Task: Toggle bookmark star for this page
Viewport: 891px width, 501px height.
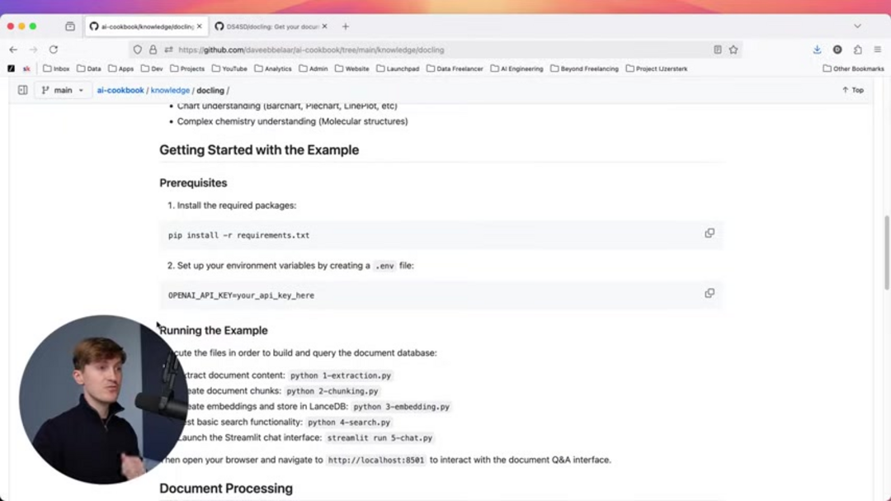Action: [x=734, y=50]
